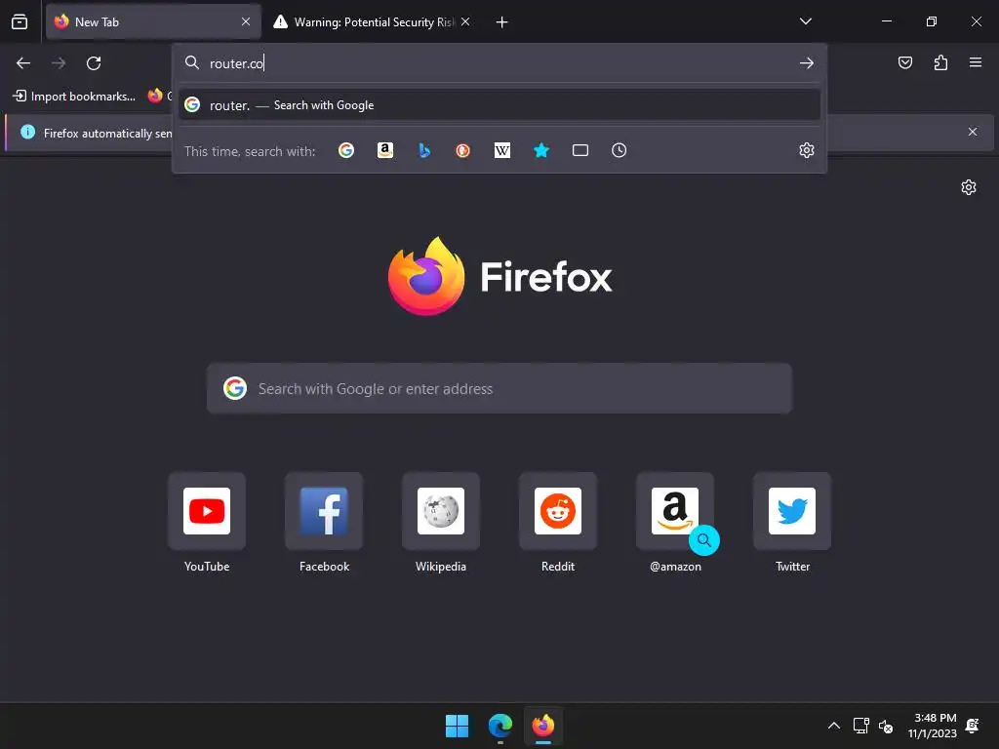This screenshot has width=999, height=749.
Task: Open notifications bell in system tray
Action: [973, 726]
